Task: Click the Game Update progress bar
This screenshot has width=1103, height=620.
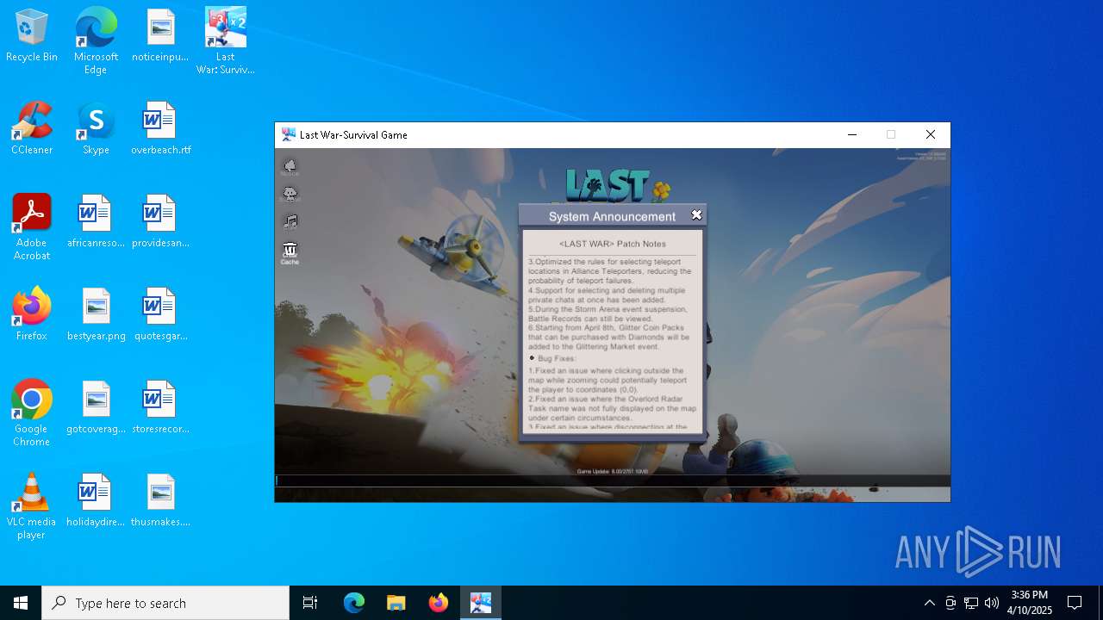Action: pyautogui.click(x=613, y=481)
